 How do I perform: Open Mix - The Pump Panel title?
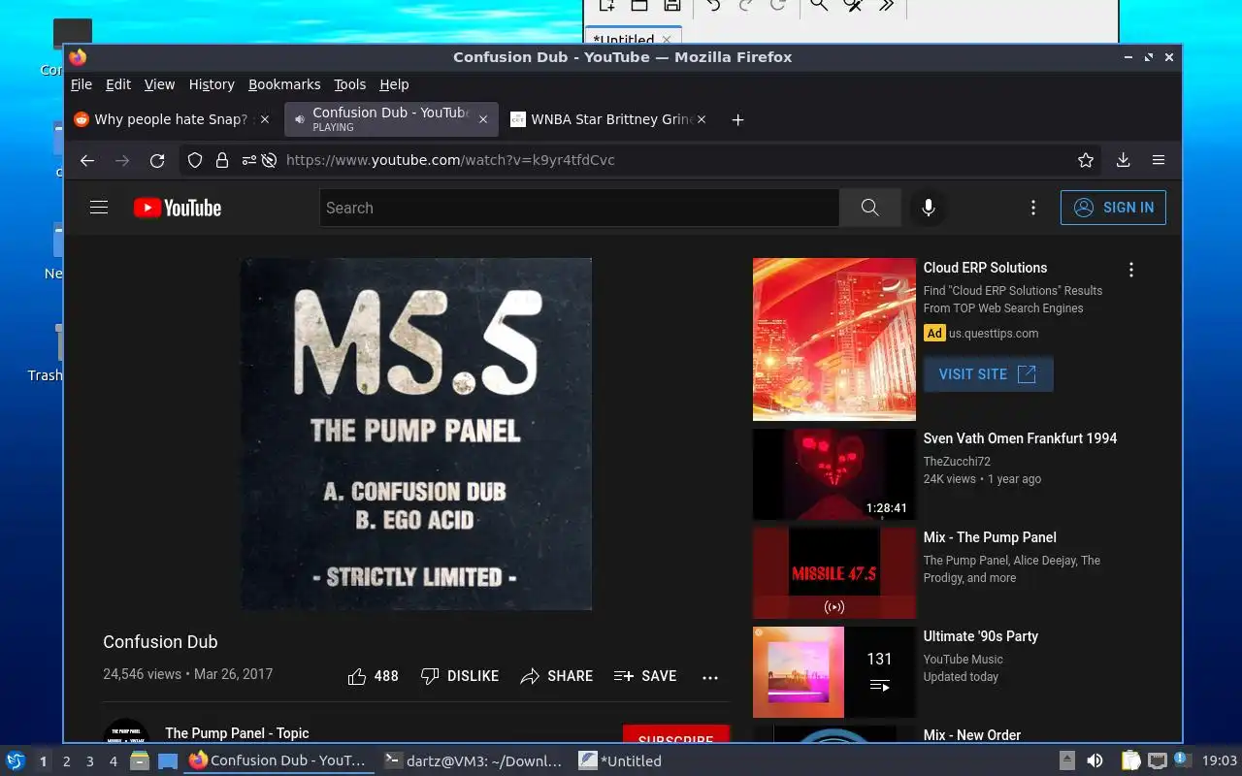point(990,537)
